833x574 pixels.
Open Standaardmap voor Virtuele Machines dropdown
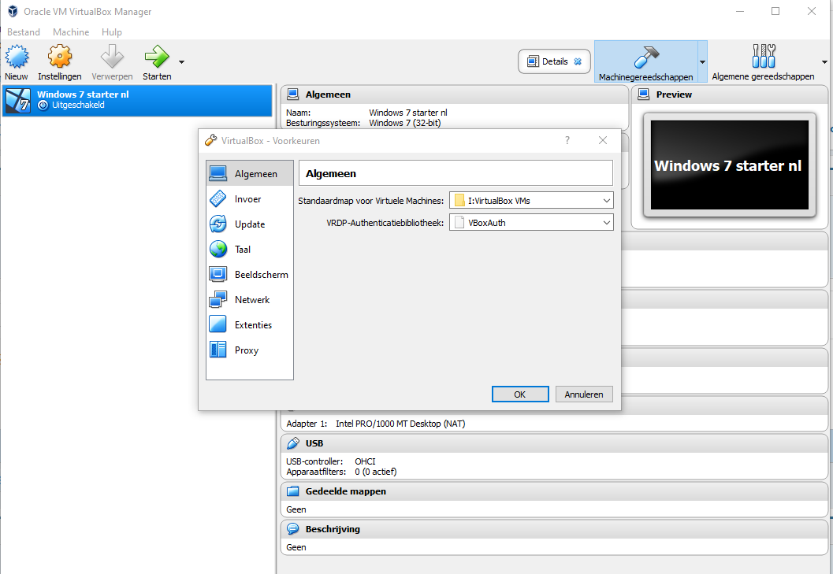531,201
